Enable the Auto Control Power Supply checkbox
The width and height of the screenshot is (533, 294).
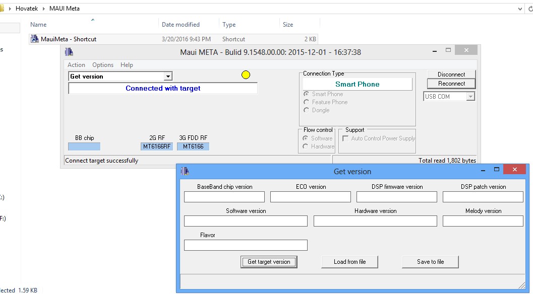[x=346, y=139]
